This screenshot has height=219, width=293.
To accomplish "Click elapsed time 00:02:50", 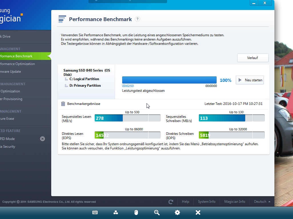I will coord(128,86).
